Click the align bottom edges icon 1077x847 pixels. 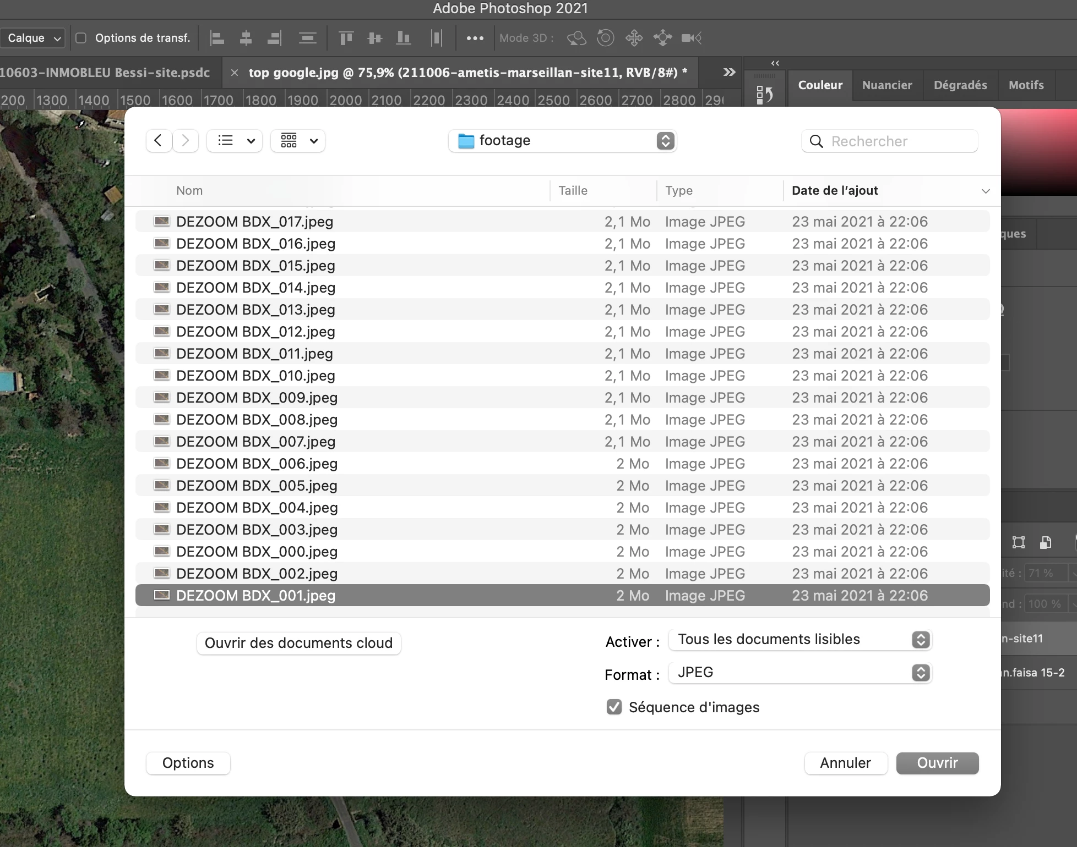(x=404, y=38)
